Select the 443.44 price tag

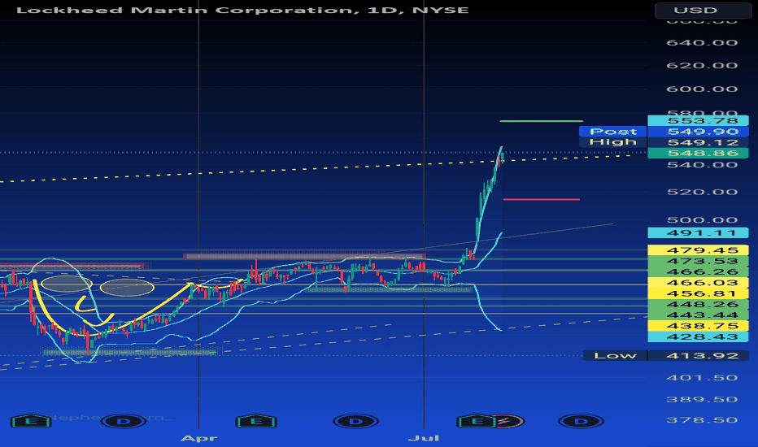pyautogui.click(x=698, y=315)
